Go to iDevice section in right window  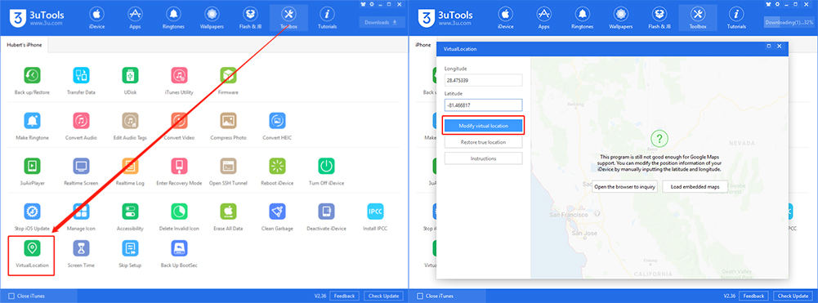(505, 18)
